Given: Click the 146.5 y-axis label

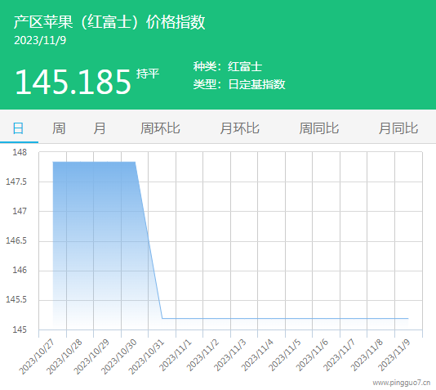Looking at the screenshot, I should click(16, 241).
